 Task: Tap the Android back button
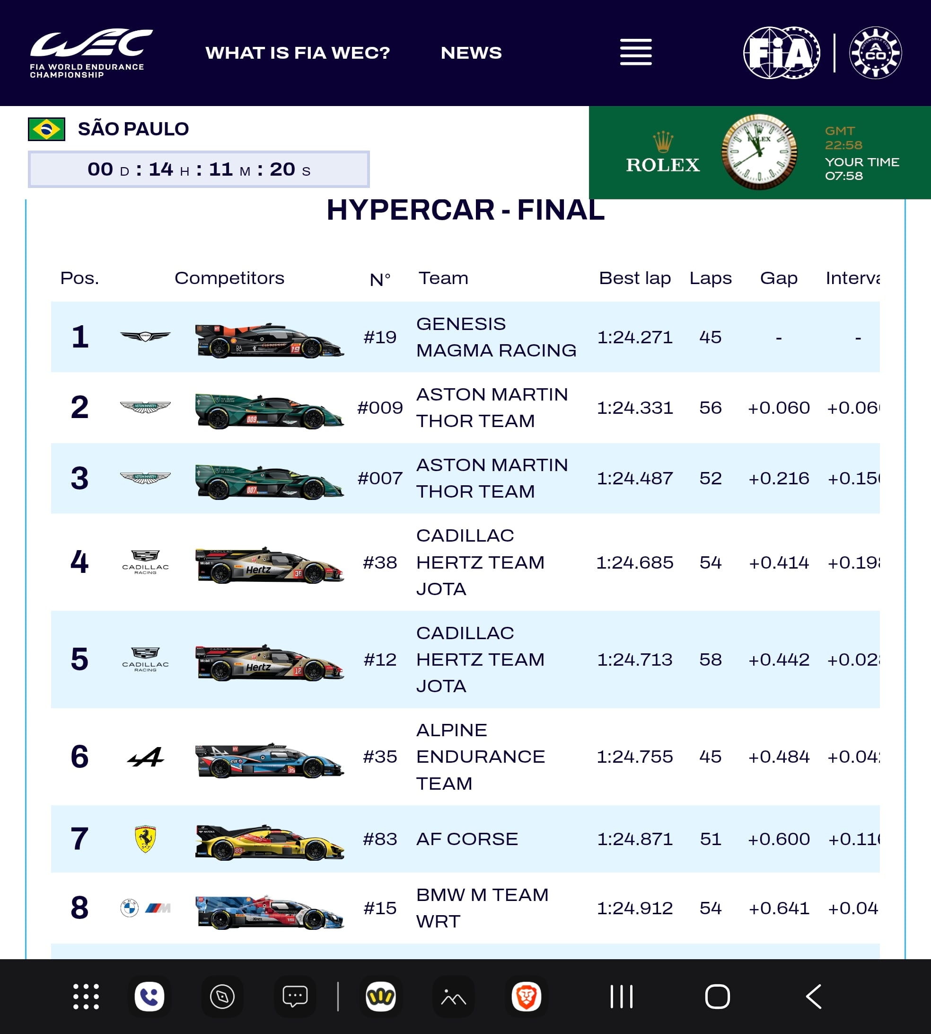(x=814, y=997)
